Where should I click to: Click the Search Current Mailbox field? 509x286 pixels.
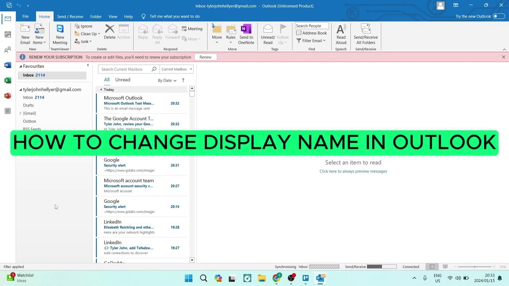(125, 69)
